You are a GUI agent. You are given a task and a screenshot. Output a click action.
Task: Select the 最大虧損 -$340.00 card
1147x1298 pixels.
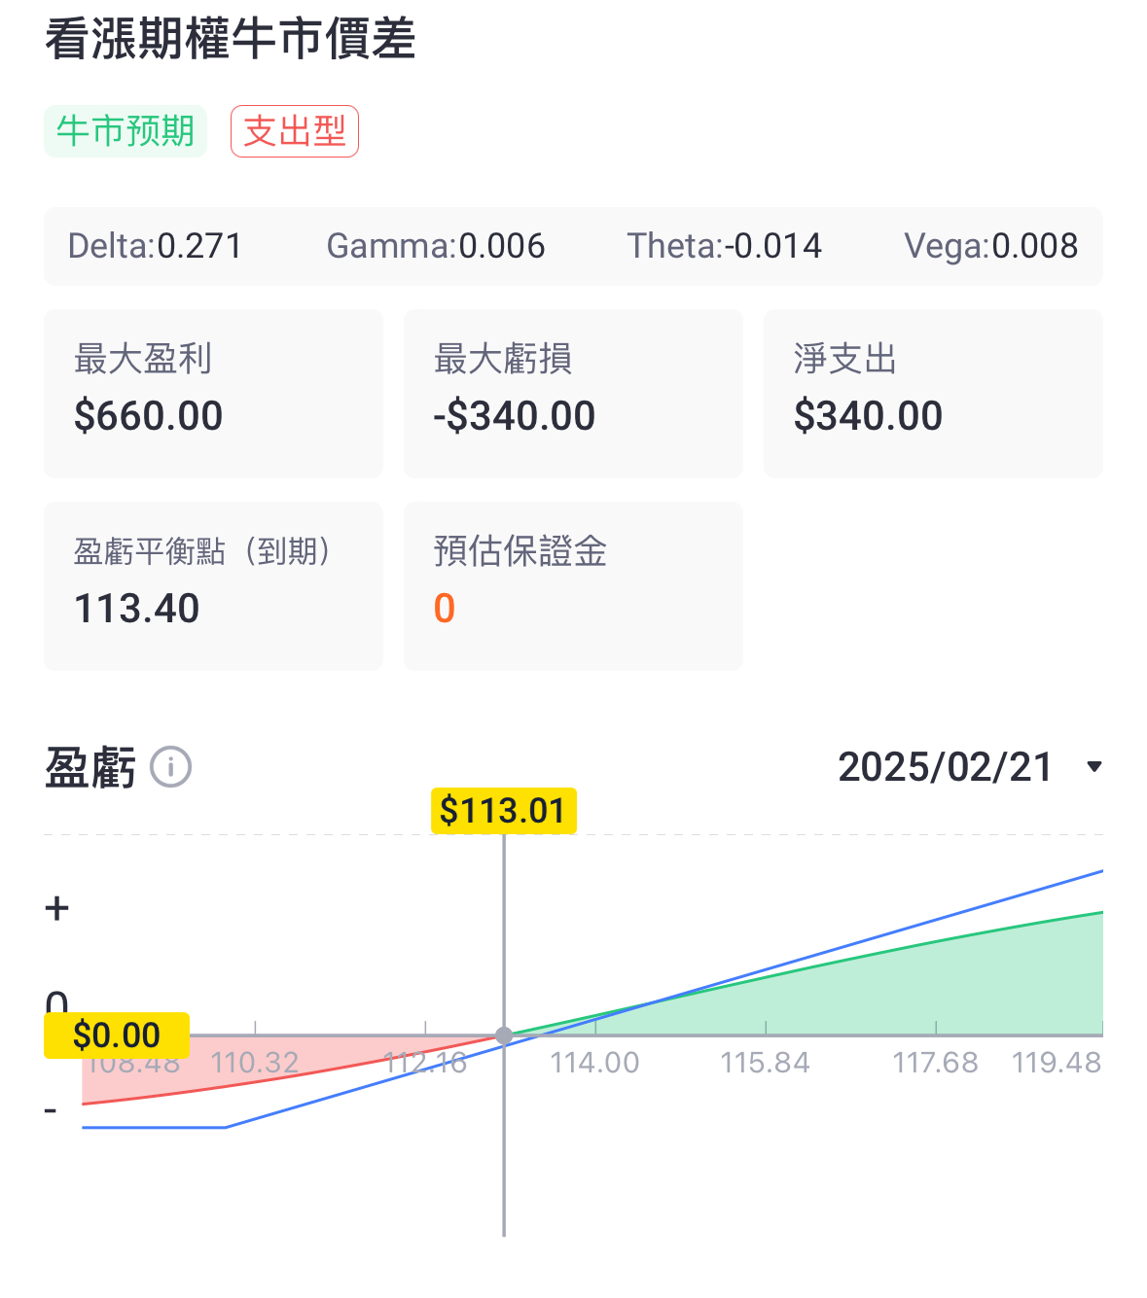pyautogui.click(x=573, y=393)
